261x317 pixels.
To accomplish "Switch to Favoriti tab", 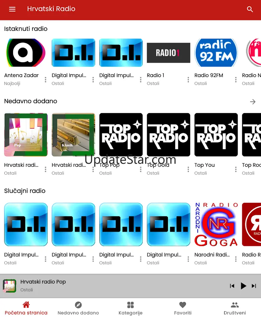I will [x=183, y=308].
